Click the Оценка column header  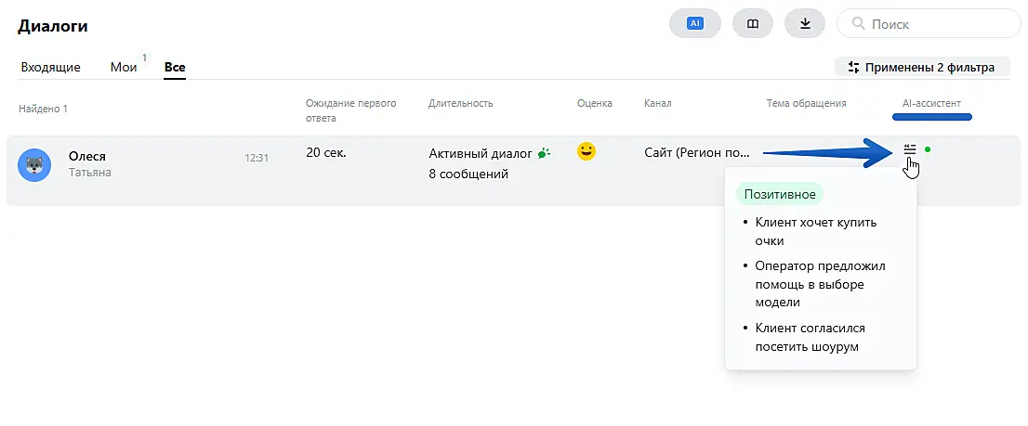pos(595,103)
